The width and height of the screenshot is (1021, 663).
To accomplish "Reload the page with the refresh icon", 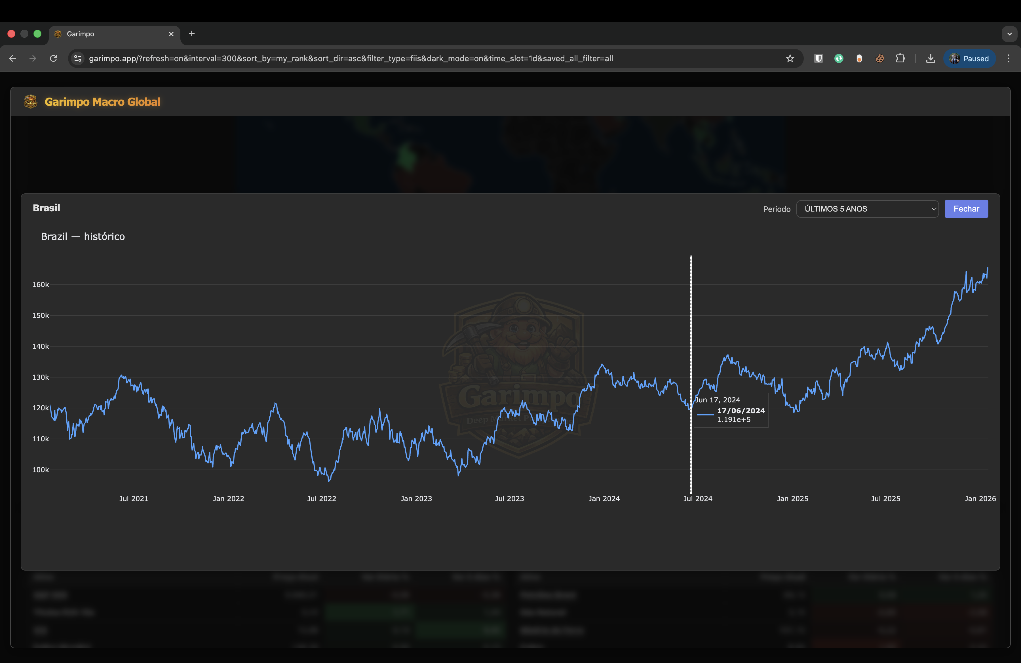I will click(53, 59).
